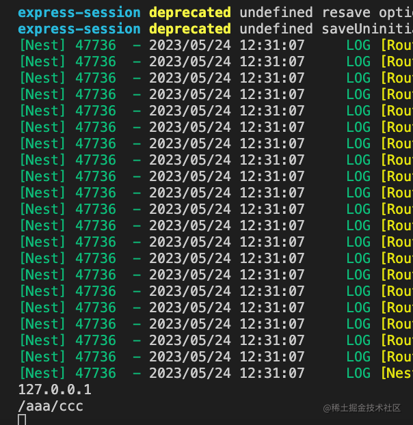Click express-session in the first line
Image resolution: width=413 pixels, height=425 pixels.
(x=79, y=12)
